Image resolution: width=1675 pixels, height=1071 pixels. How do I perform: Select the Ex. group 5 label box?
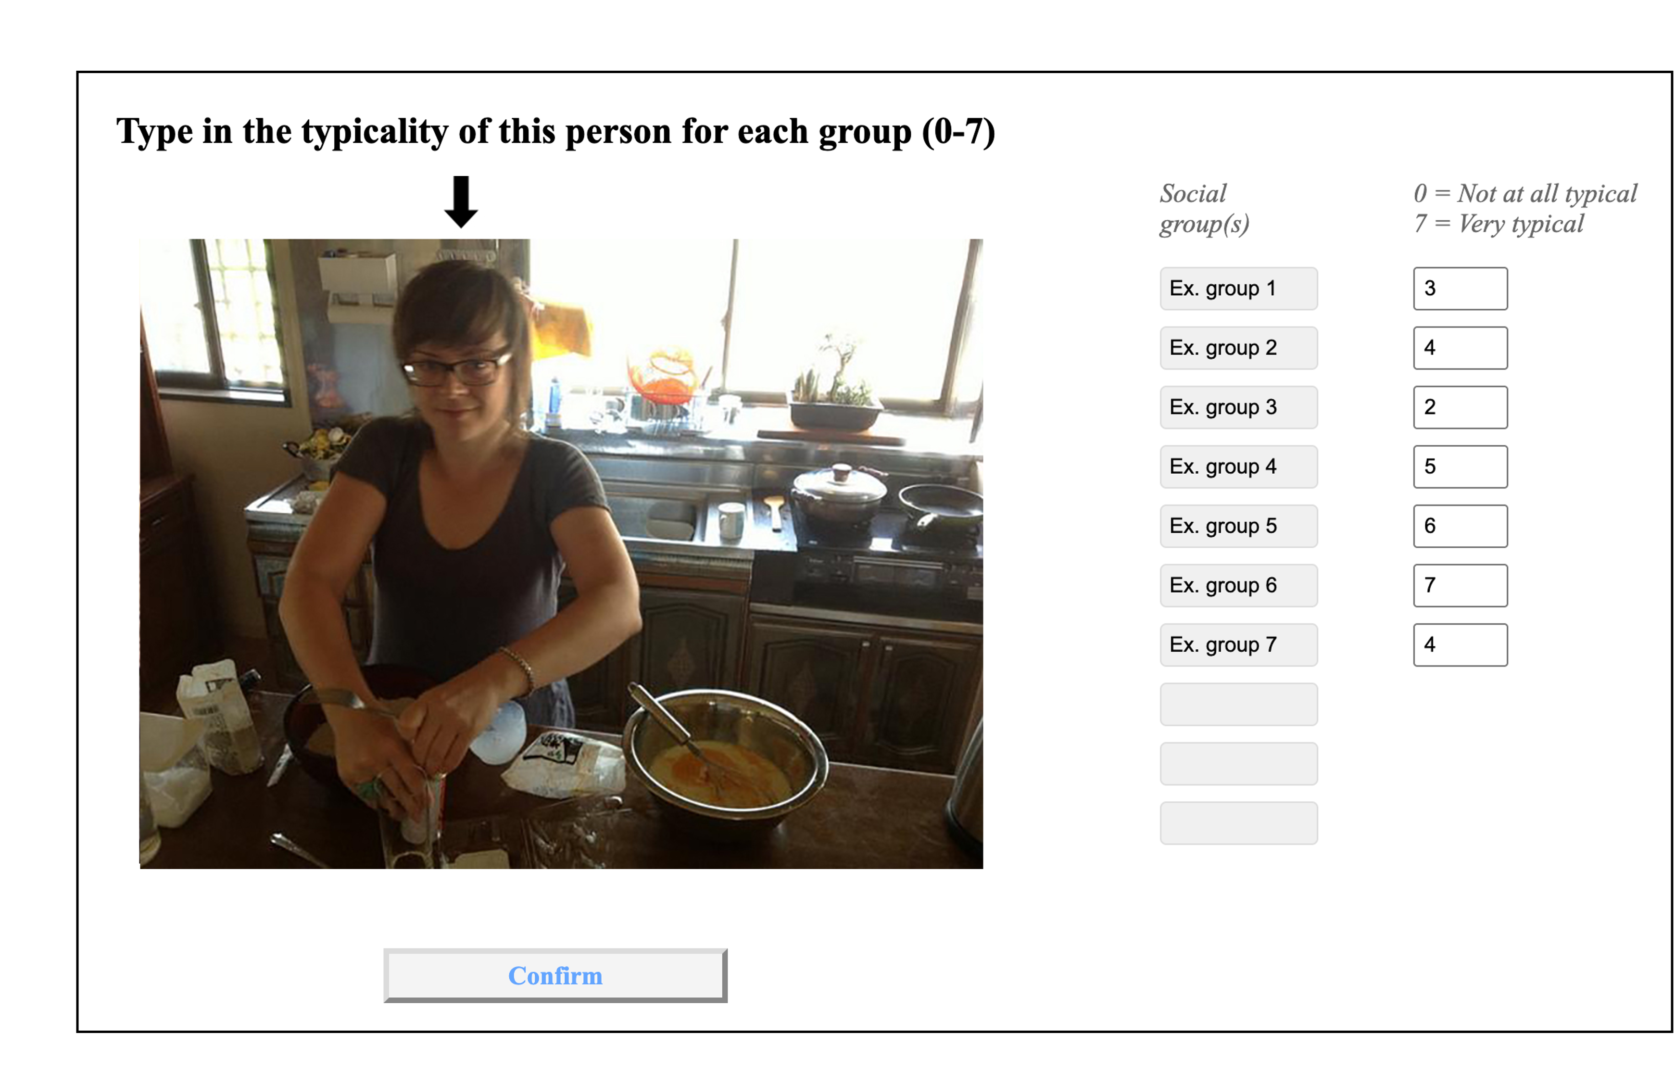click(1238, 527)
